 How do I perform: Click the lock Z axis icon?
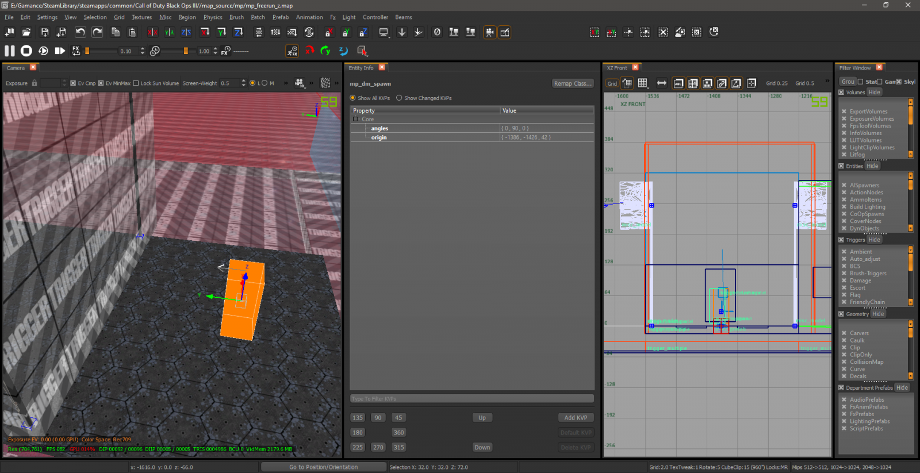point(363,33)
